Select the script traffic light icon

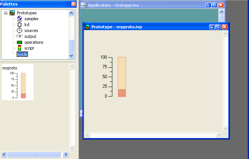[20, 48]
